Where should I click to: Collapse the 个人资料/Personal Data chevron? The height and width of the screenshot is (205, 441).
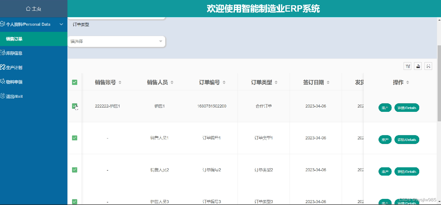pos(61,24)
